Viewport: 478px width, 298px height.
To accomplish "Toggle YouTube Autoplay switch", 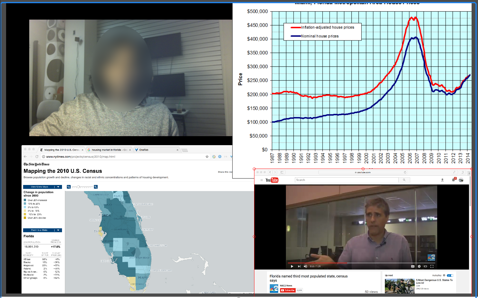I will [450, 275].
